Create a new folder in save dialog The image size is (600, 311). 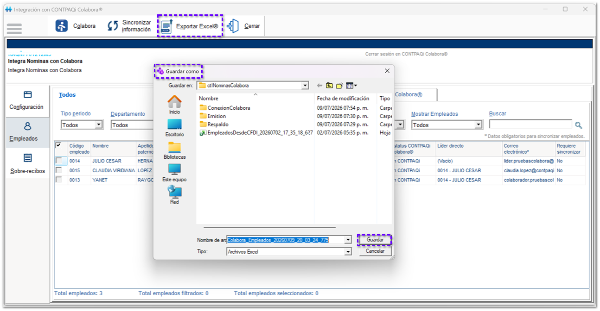click(339, 86)
